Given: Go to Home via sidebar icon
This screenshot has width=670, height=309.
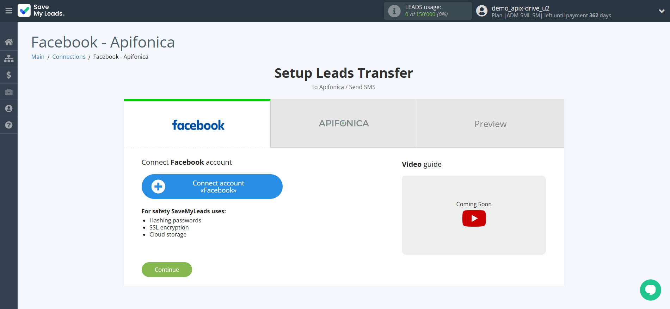Looking at the screenshot, I should coord(9,42).
